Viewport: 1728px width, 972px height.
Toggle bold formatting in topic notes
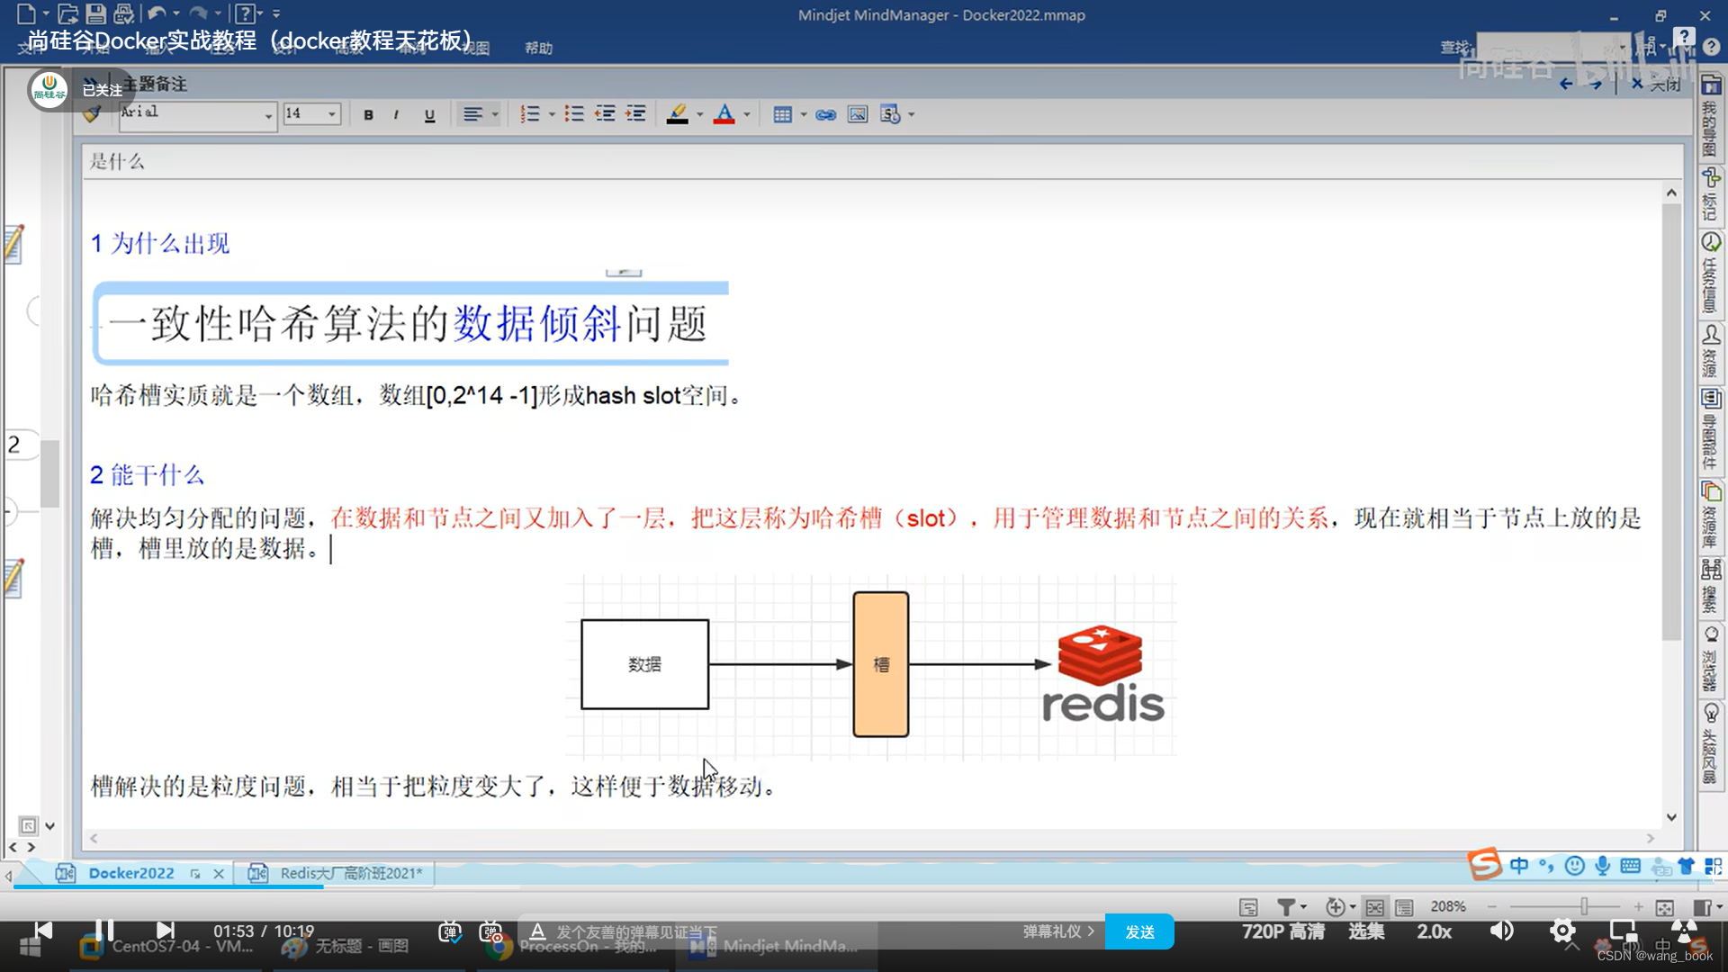pos(367,114)
